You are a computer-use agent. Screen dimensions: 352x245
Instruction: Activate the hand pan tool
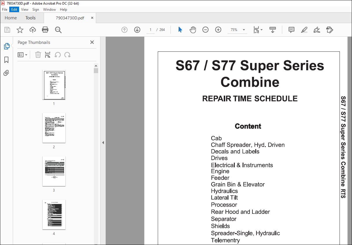(x=193, y=30)
